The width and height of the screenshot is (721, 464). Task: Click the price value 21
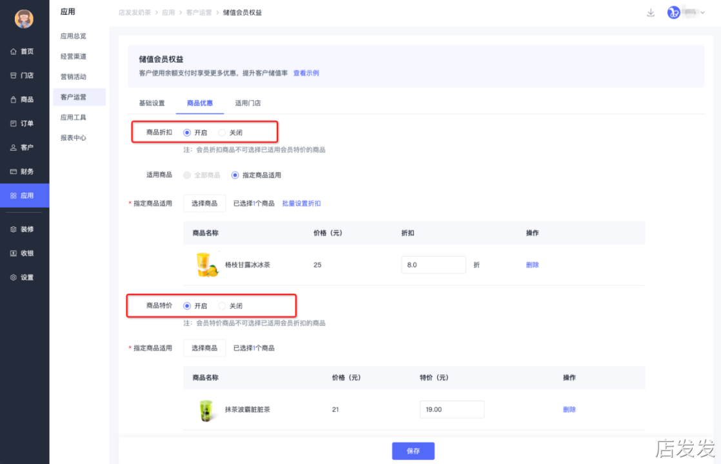pos(335,410)
